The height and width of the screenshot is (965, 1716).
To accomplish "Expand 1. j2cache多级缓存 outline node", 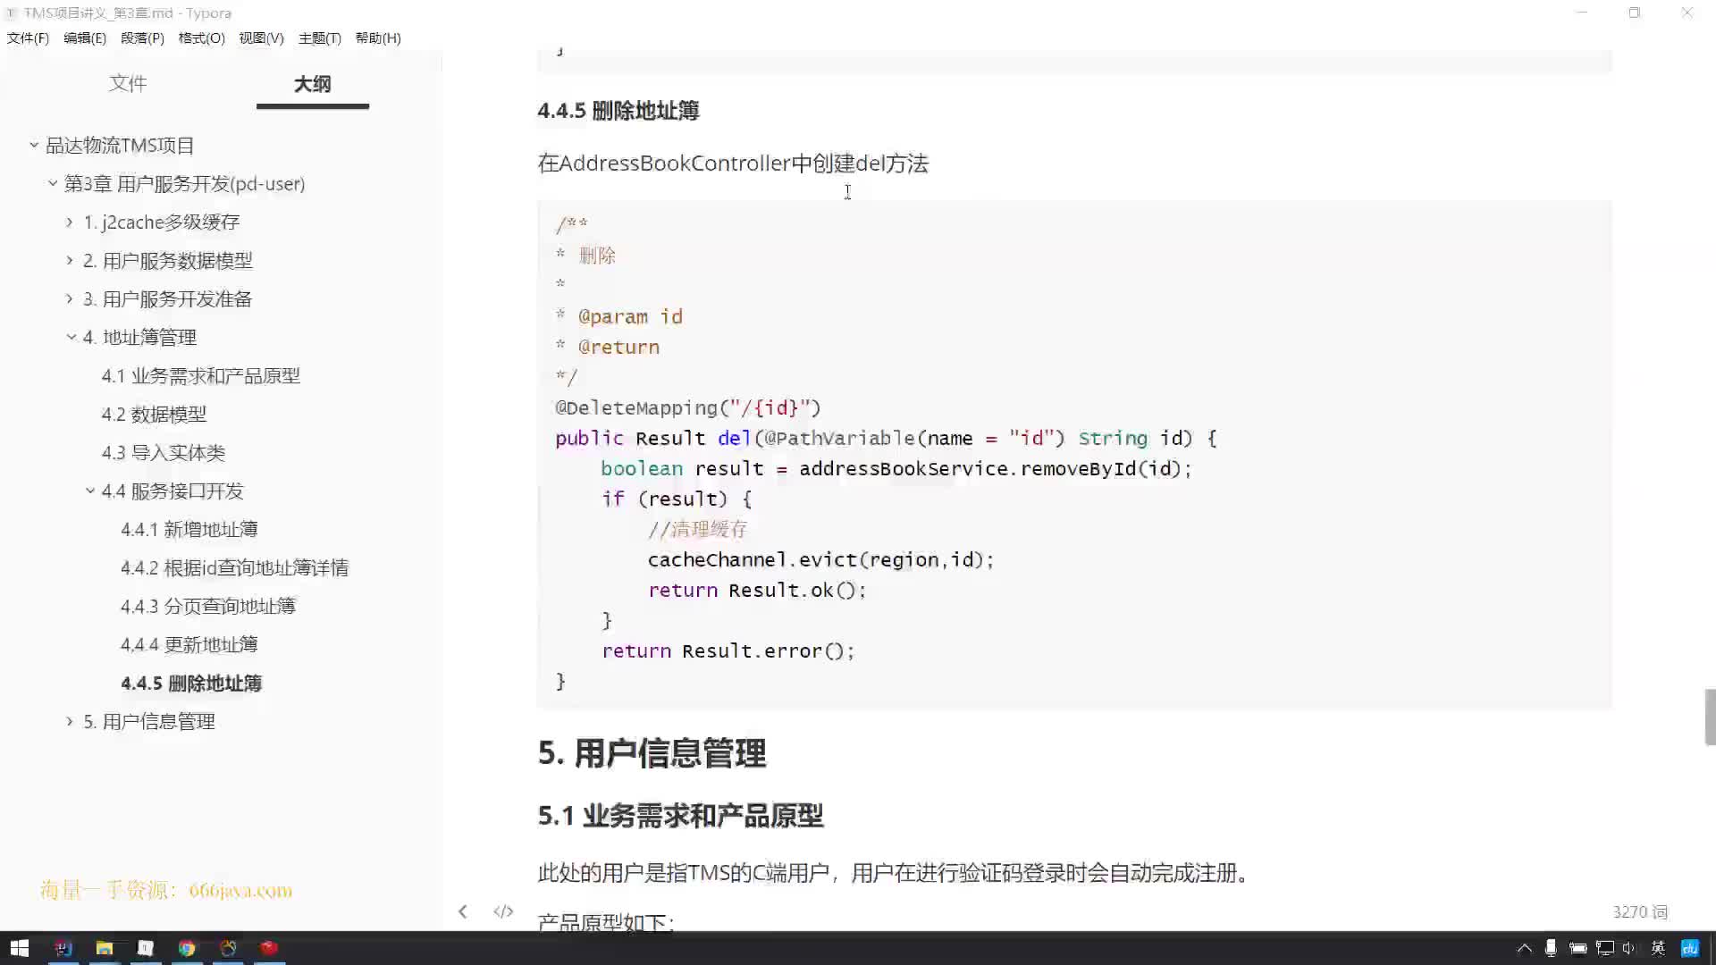I will [70, 222].
